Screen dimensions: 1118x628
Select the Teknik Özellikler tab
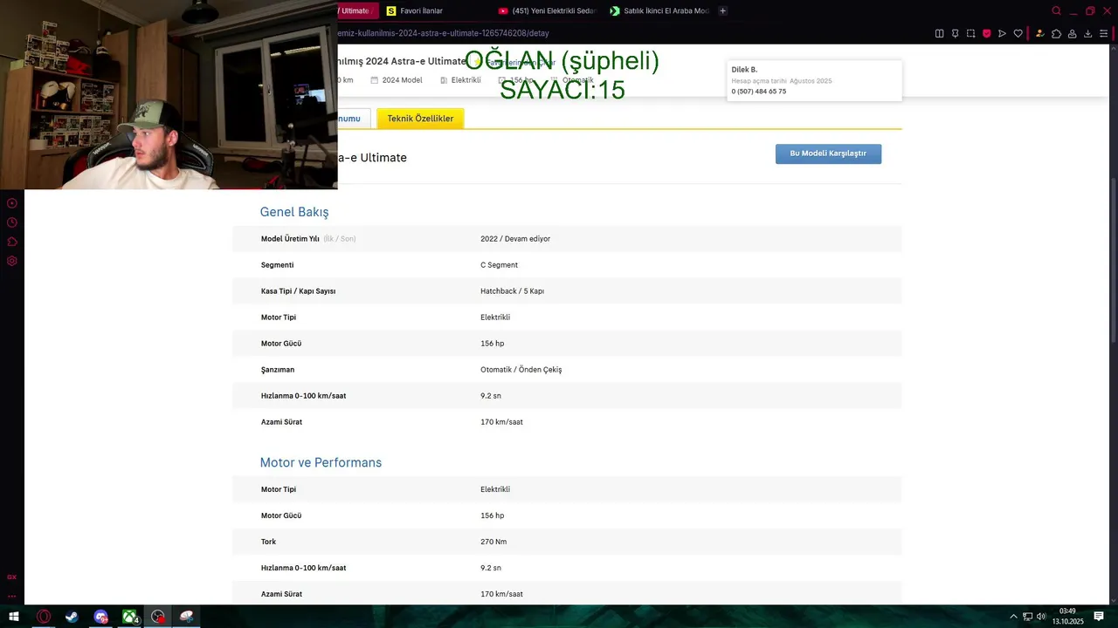420,119
